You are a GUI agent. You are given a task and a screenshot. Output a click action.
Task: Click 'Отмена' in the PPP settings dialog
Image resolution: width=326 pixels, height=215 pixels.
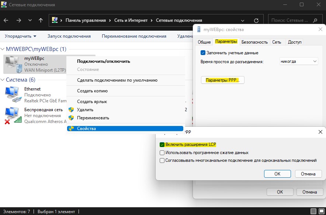pos(308,174)
